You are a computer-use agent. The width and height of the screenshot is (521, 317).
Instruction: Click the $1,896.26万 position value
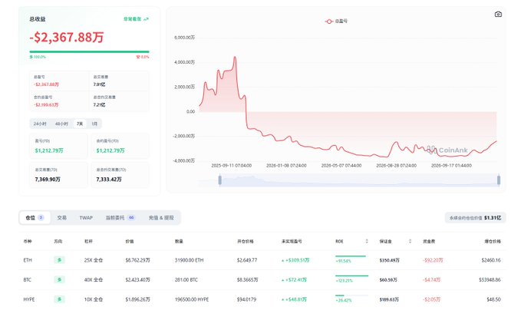[x=137, y=299]
